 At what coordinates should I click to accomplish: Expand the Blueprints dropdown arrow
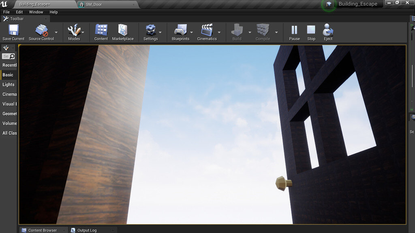click(192, 32)
